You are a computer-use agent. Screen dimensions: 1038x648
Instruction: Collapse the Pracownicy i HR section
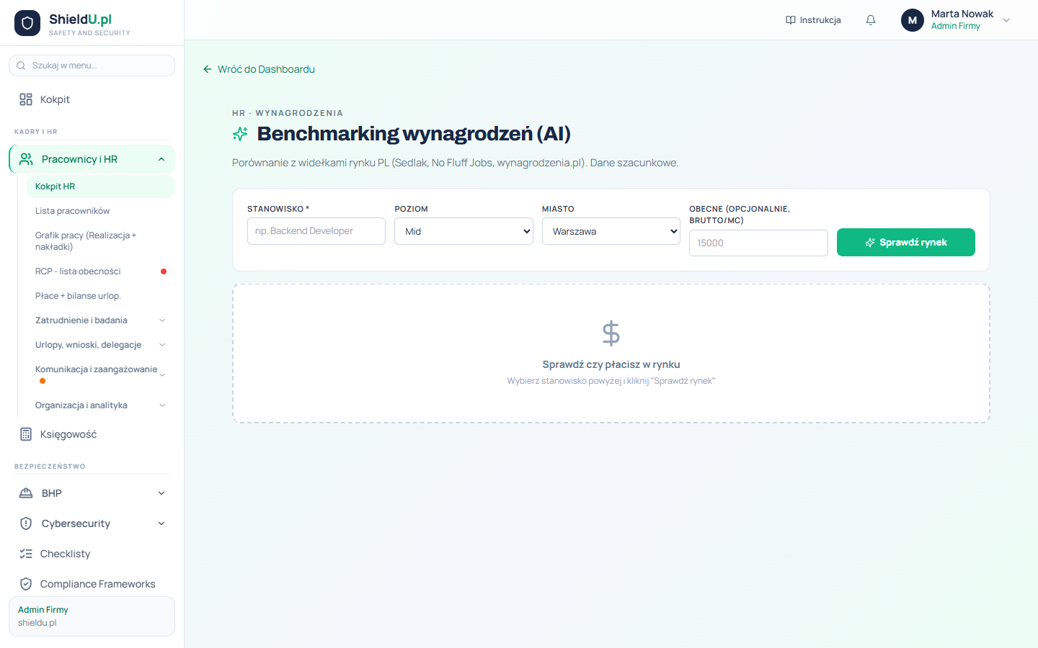pyautogui.click(x=161, y=159)
